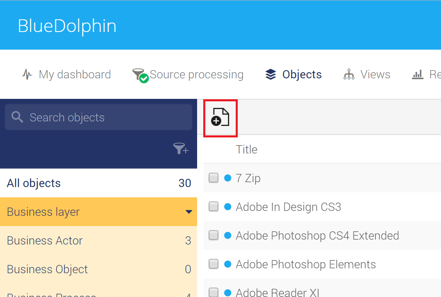
Task: Open the My dashboard tab
Action: [67, 75]
